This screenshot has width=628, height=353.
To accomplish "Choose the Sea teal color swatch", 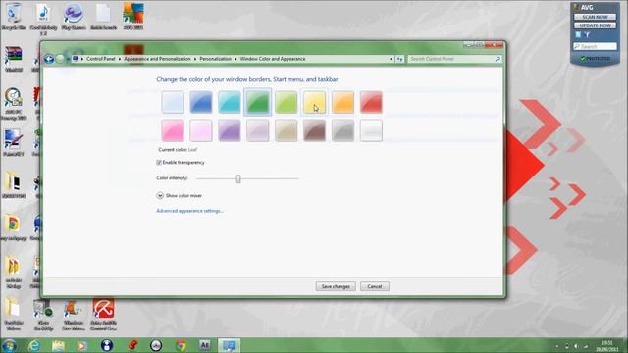I will [x=229, y=102].
